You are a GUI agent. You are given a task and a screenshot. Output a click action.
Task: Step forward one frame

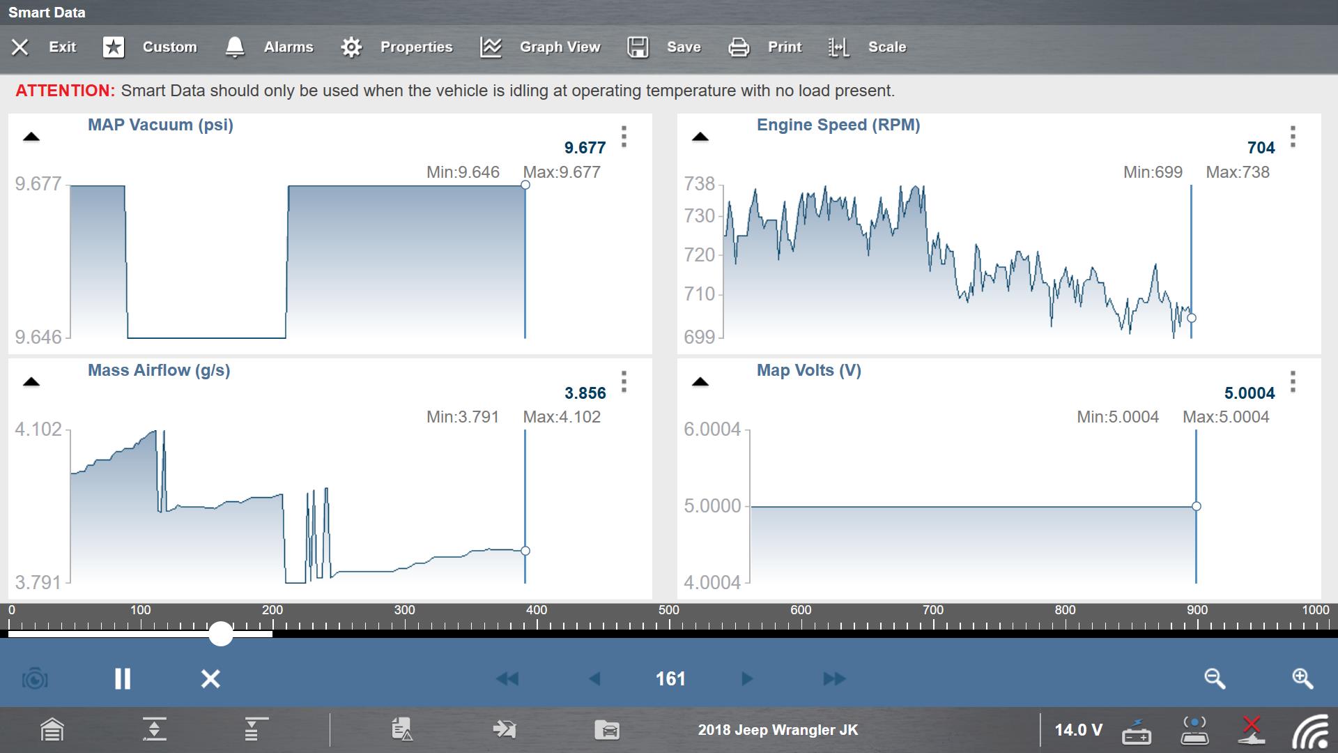(x=746, y=678)
